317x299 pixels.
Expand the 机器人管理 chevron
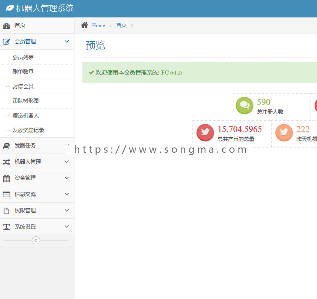67,162
